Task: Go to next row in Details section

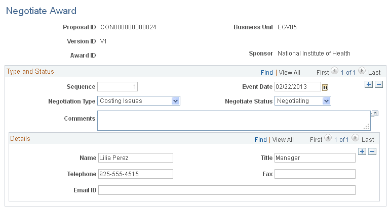Action: [356, 139]
